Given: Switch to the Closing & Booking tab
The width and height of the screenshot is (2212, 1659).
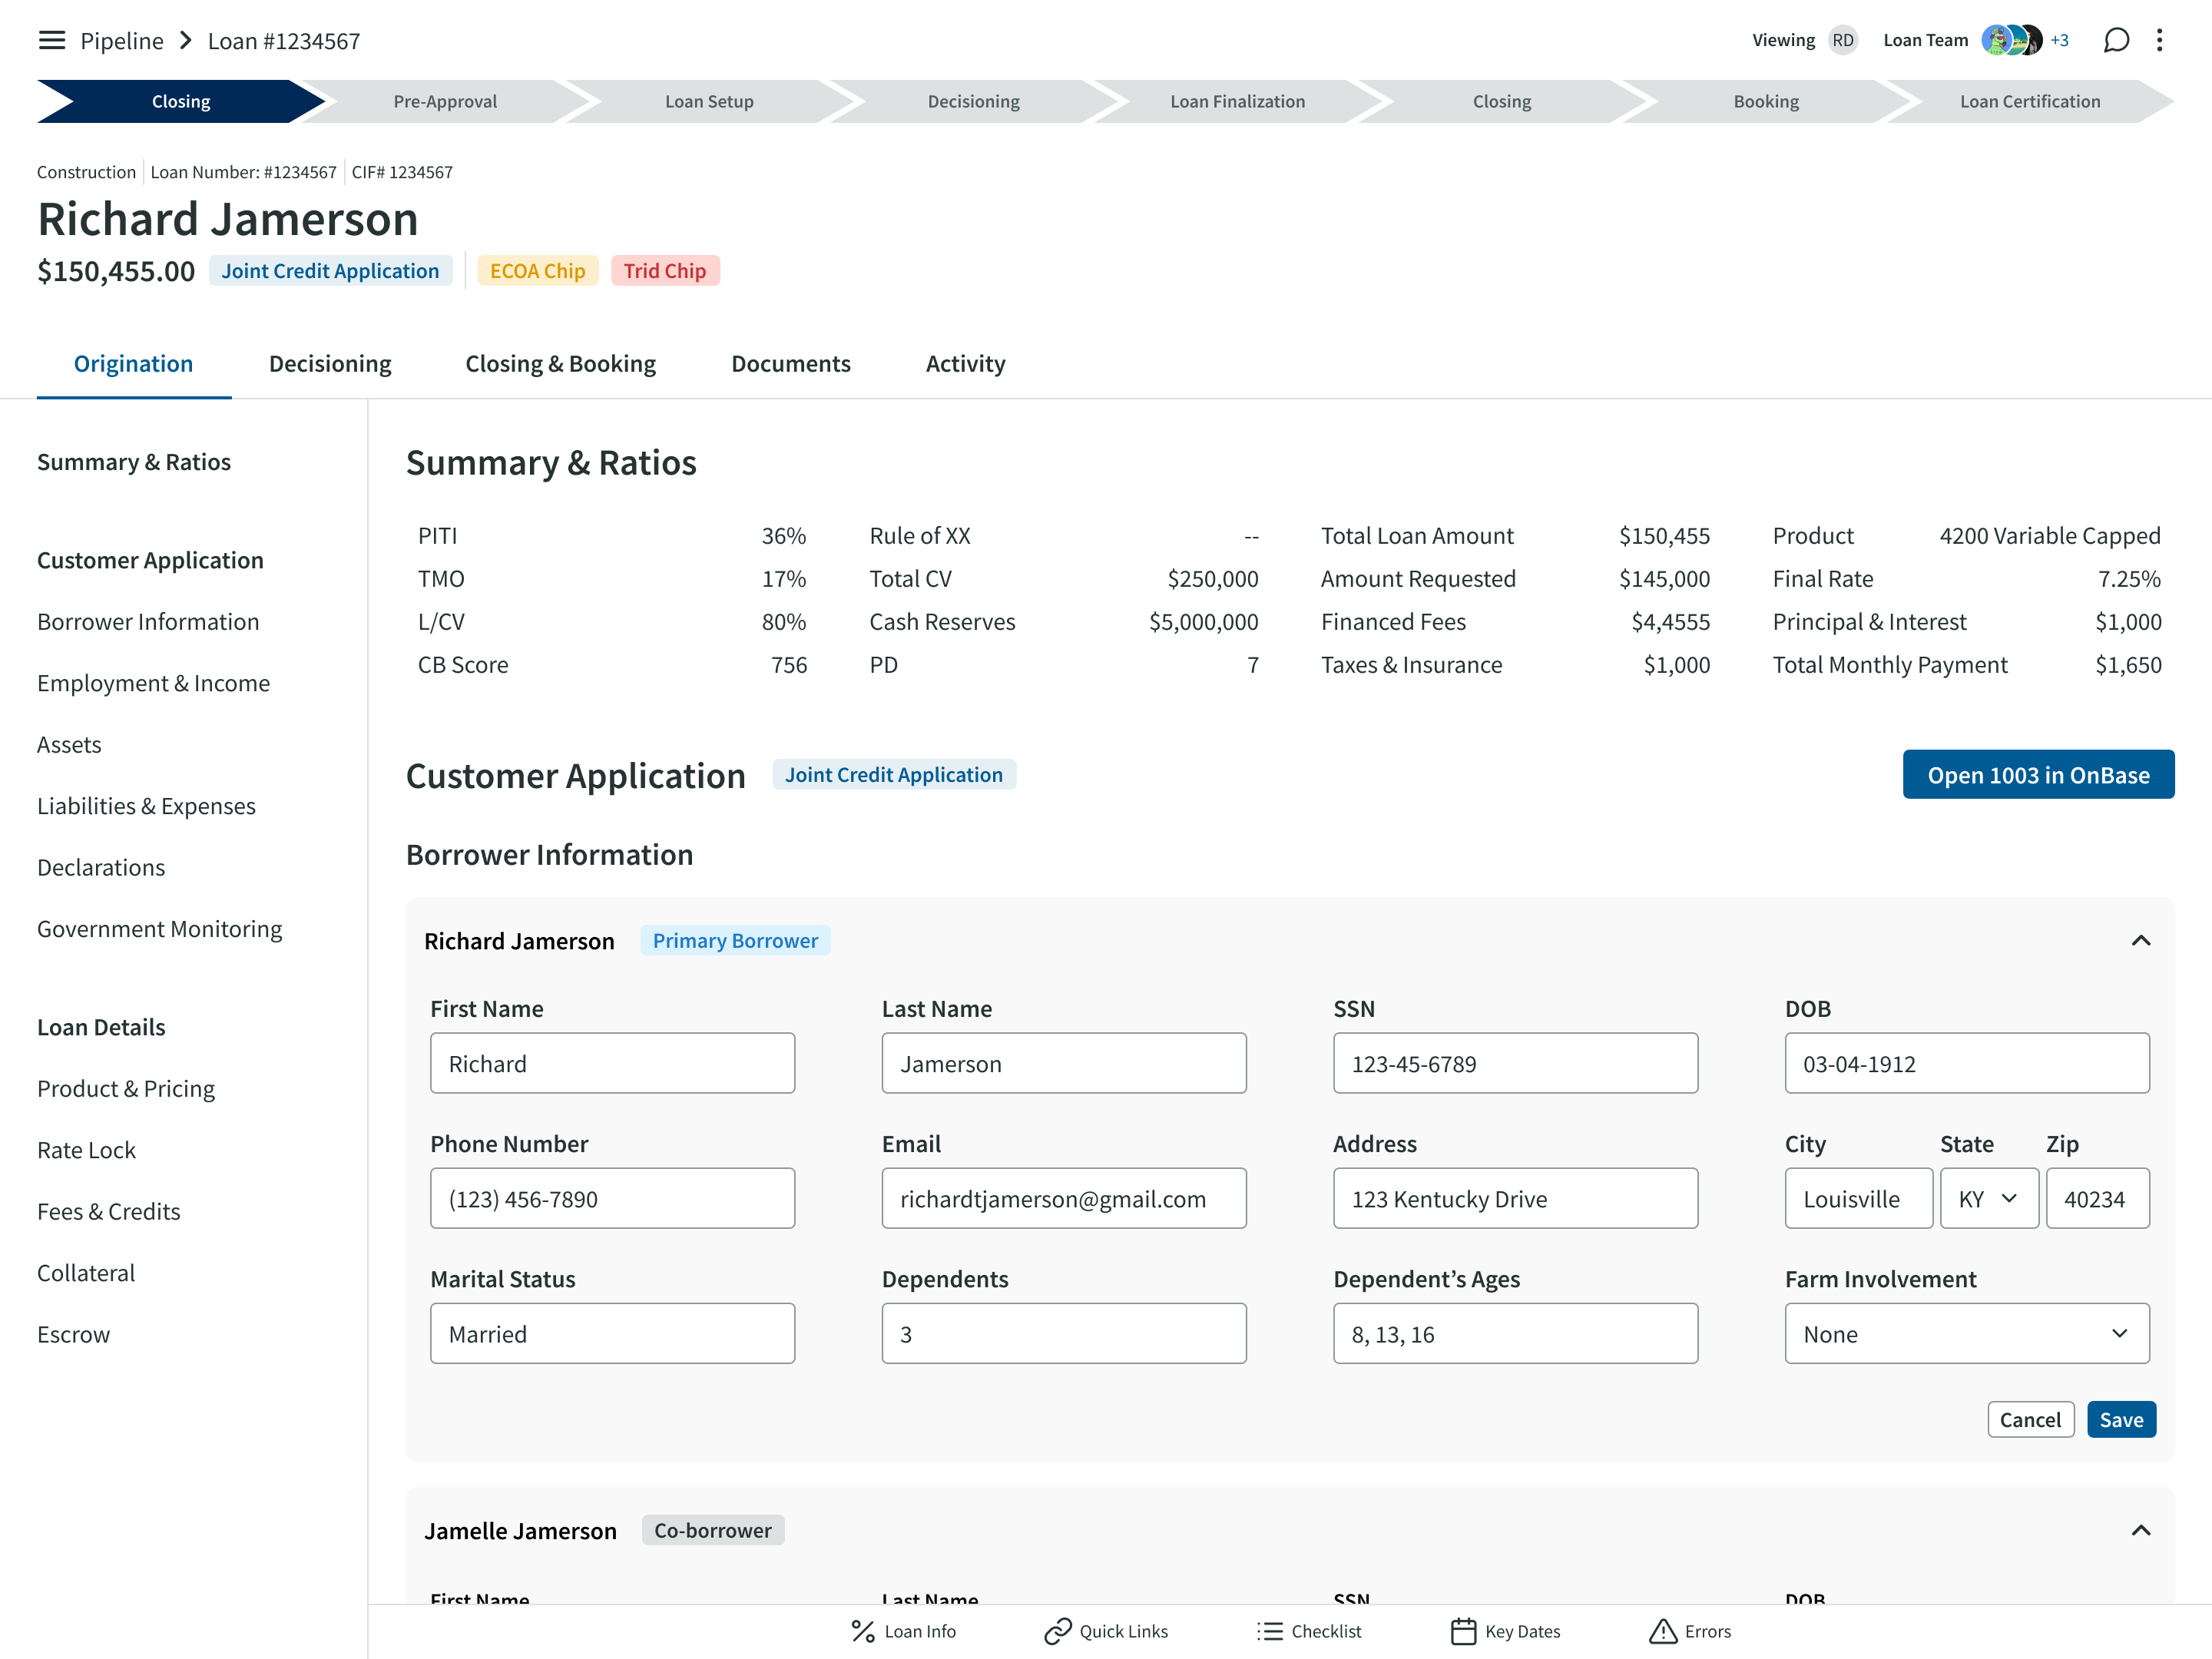Looking at the screenshot, I should point(560,364).
